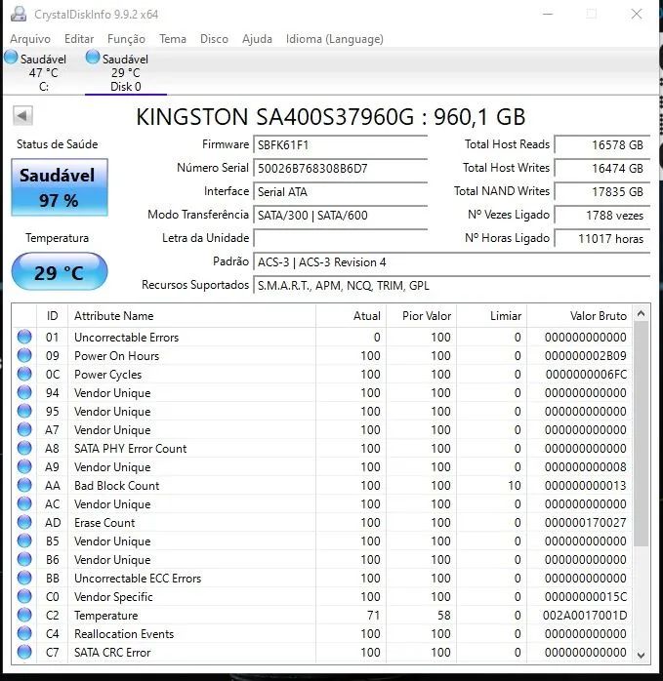
Task: Click the scrollbar up arrow of attribute list
Action: point(641,313)
